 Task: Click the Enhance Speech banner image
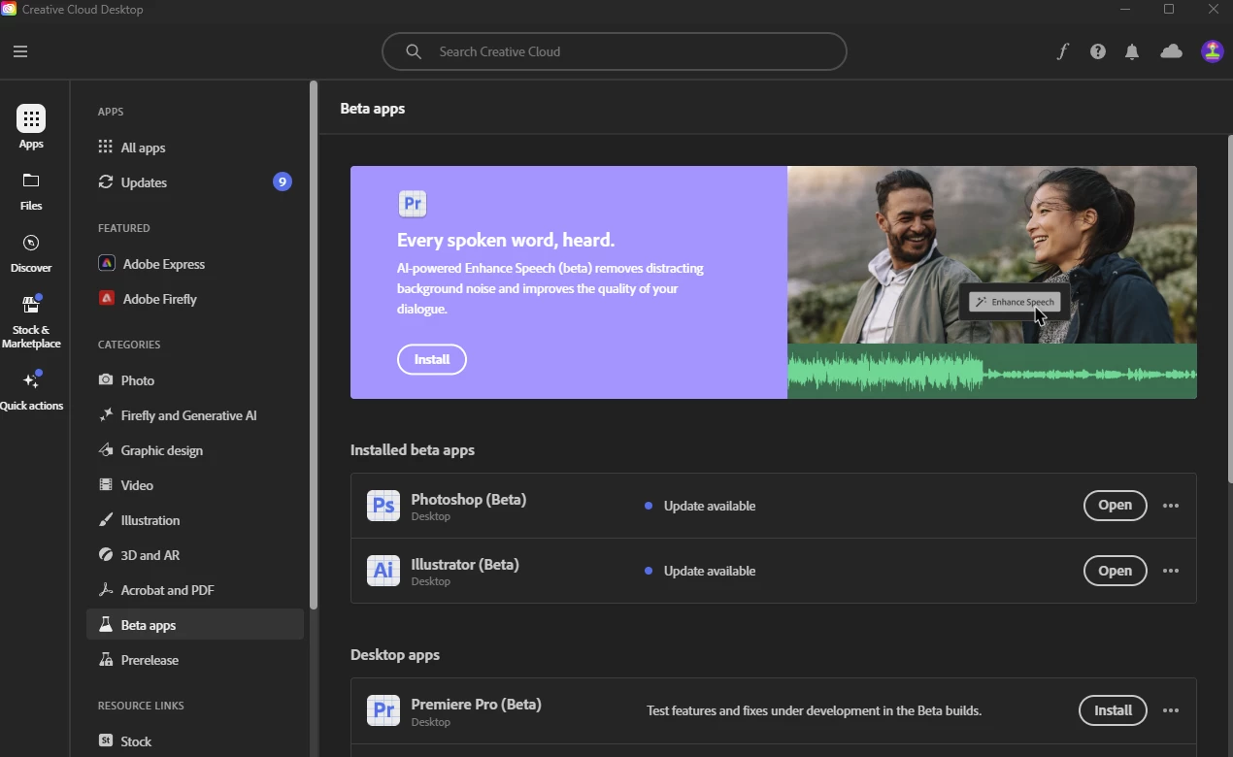[992, 282]
